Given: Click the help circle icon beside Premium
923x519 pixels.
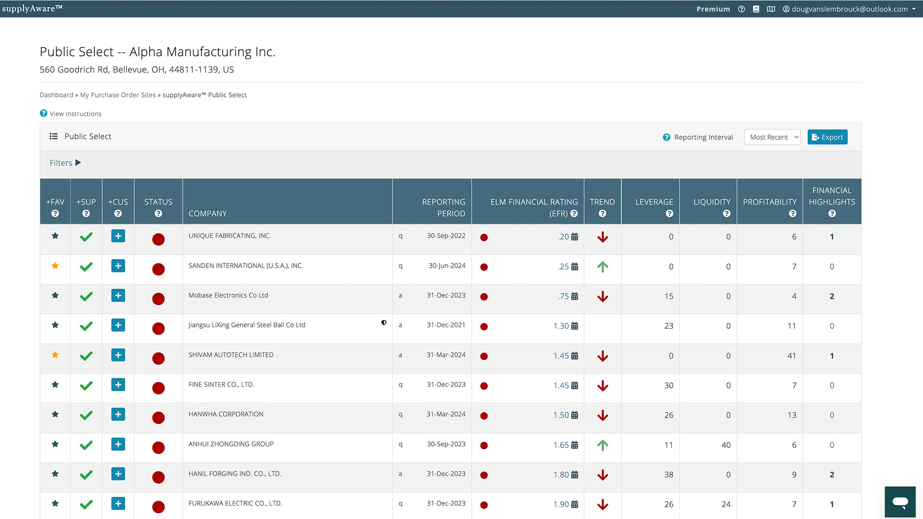Looking at the screenshot, I should click(741, 9).
